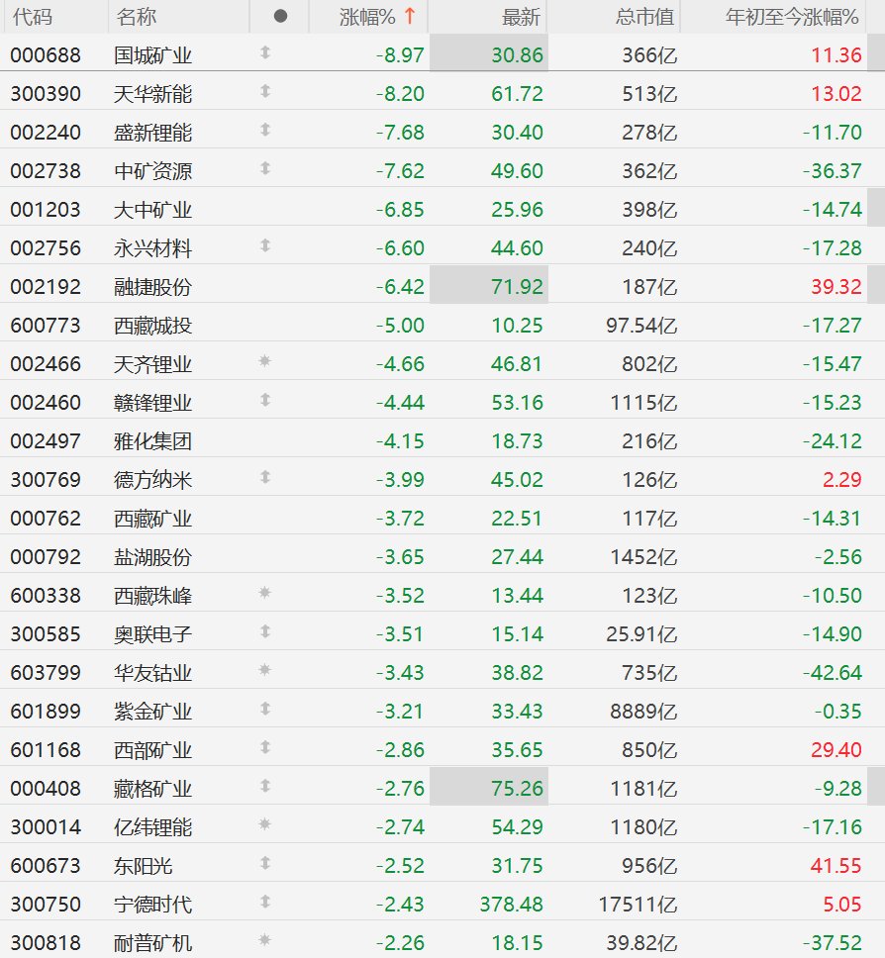This screenshot has height=958, width=885.
Task: Select stock code 601168
Action: [x=46, y=750]
